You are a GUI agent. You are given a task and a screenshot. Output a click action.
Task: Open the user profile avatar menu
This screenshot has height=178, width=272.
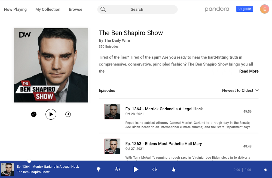[x=264, y=9]
